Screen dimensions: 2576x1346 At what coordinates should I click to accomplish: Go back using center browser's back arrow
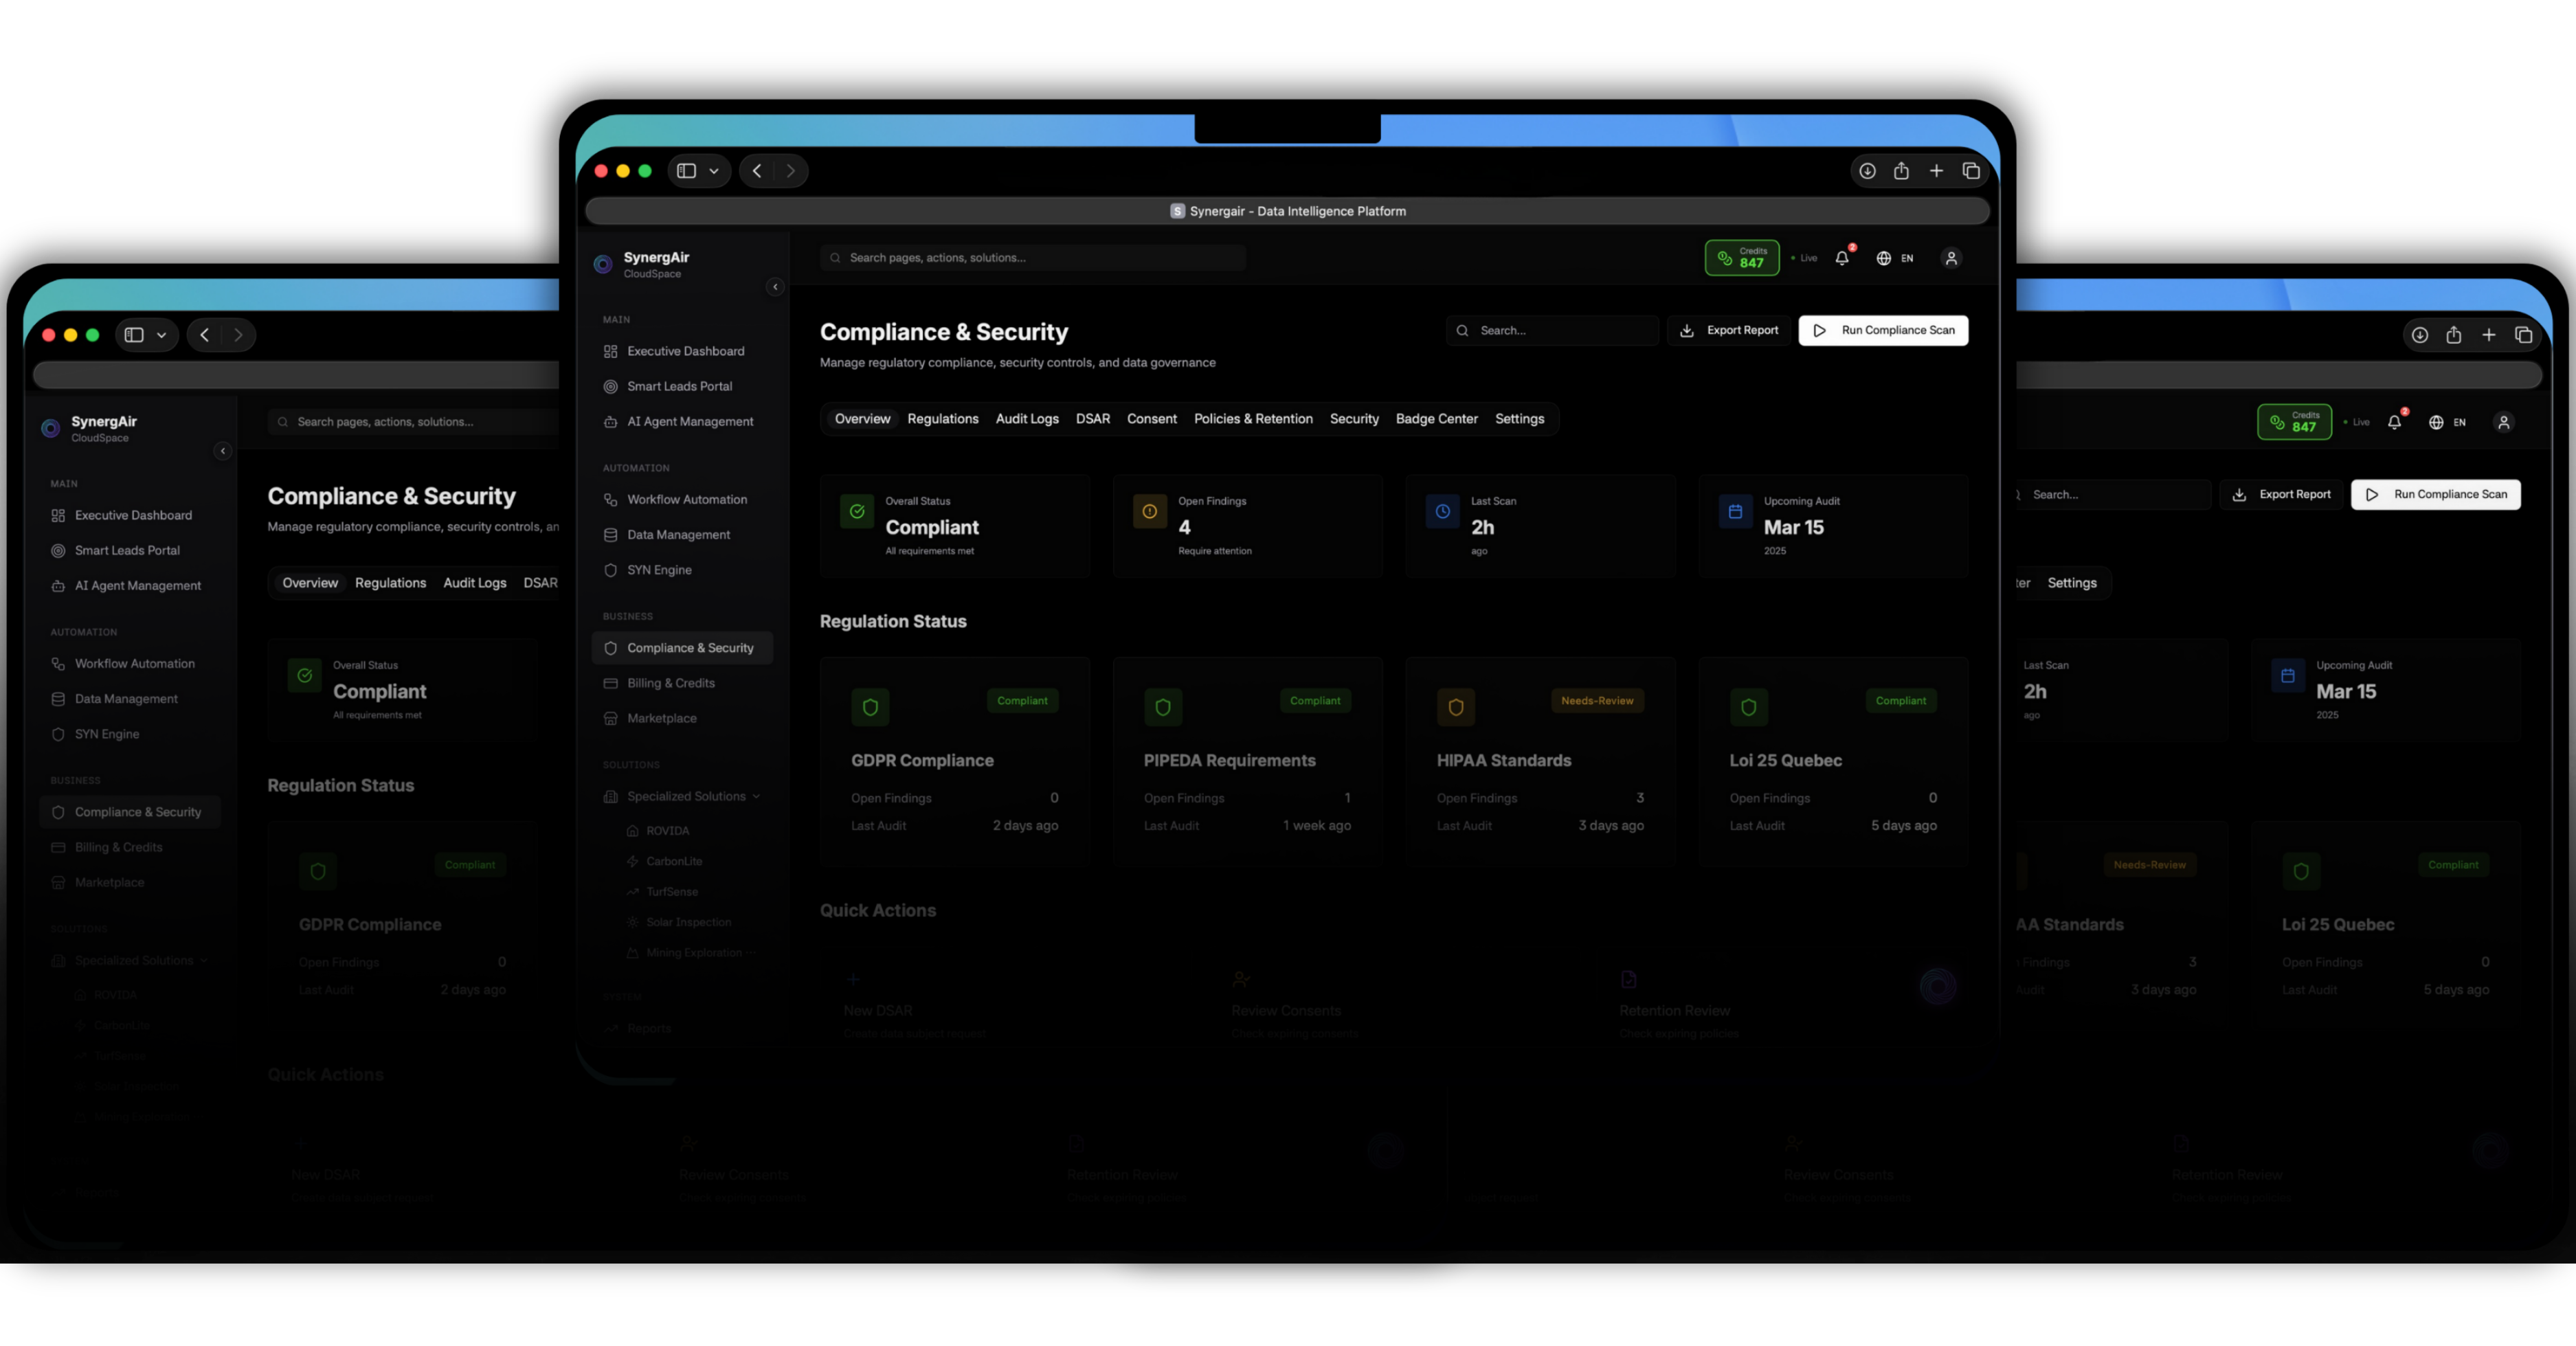pyautogui.click(x=757, y=171)
